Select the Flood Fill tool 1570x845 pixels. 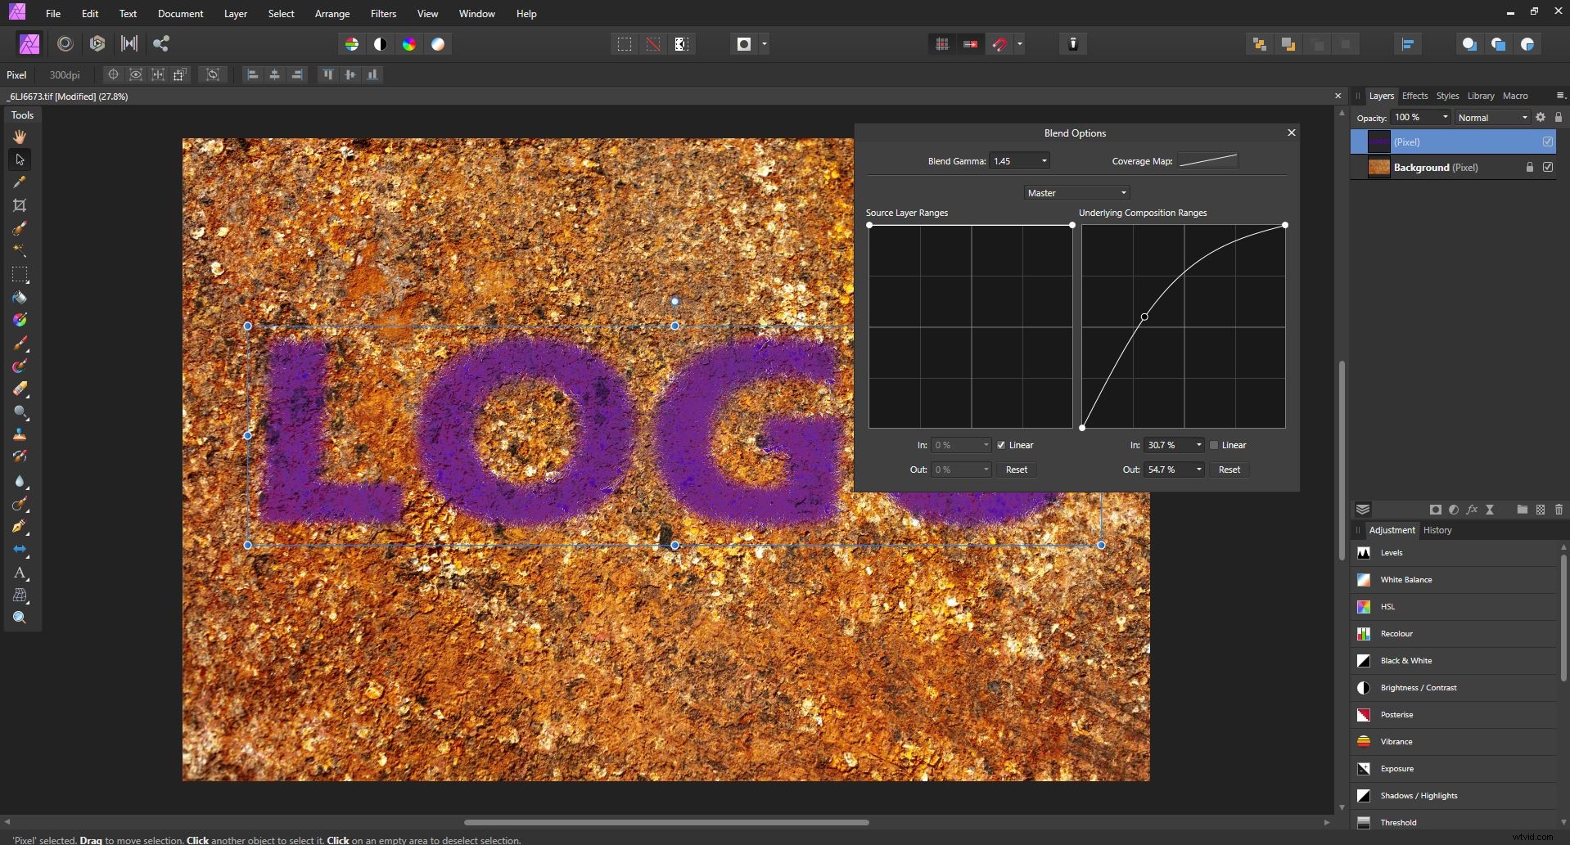(x=20, y=298)
